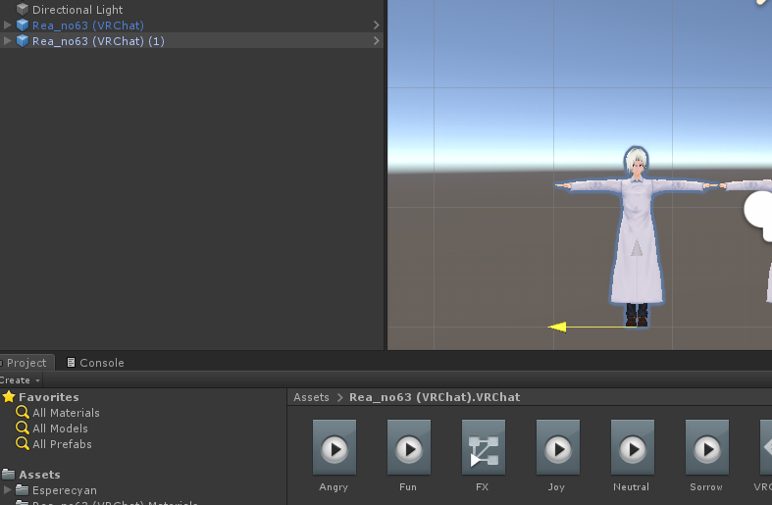772x505 pixels.
Task: Select the Esperecyan folder
Action: pyautogui.click(x=65, y=490)
